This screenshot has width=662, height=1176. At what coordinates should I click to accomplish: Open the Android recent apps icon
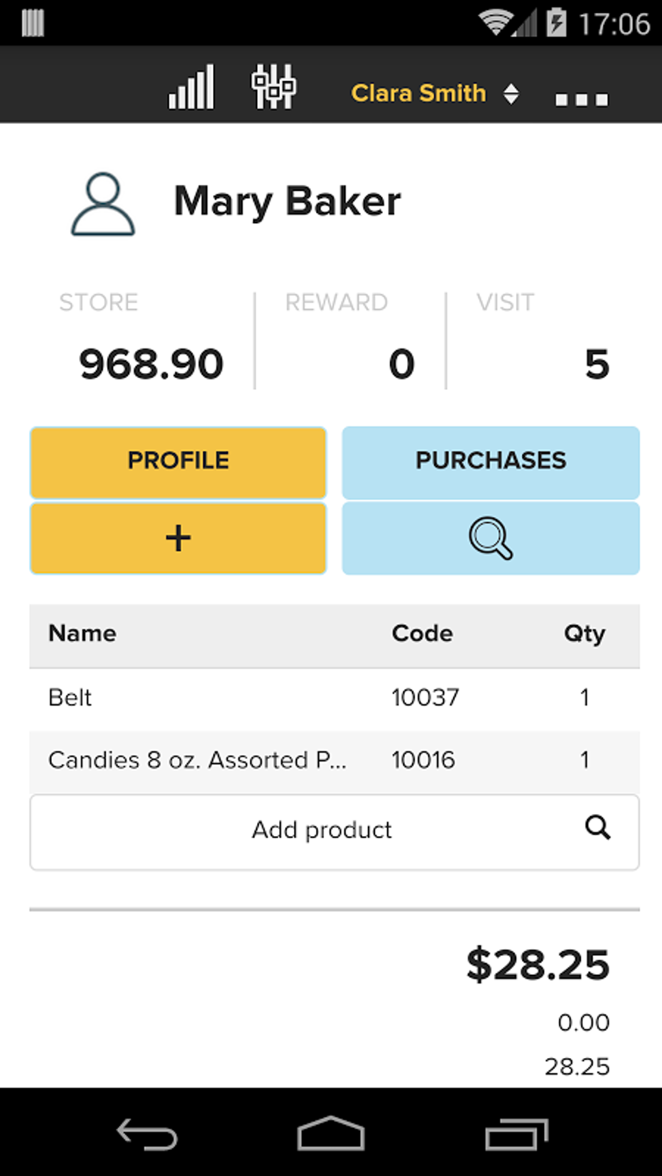[517, 1134]
